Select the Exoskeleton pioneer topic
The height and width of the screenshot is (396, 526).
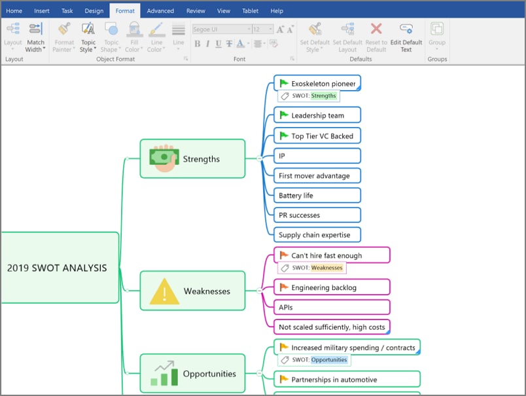[x=317, y=83]
